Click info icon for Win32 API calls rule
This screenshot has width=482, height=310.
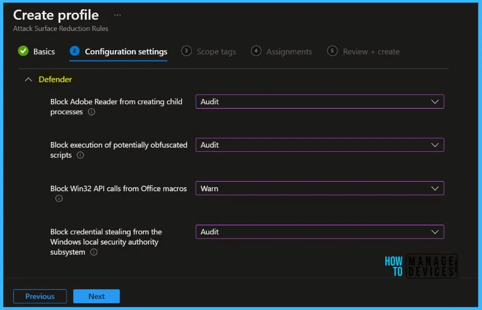[x=59, y=198]
